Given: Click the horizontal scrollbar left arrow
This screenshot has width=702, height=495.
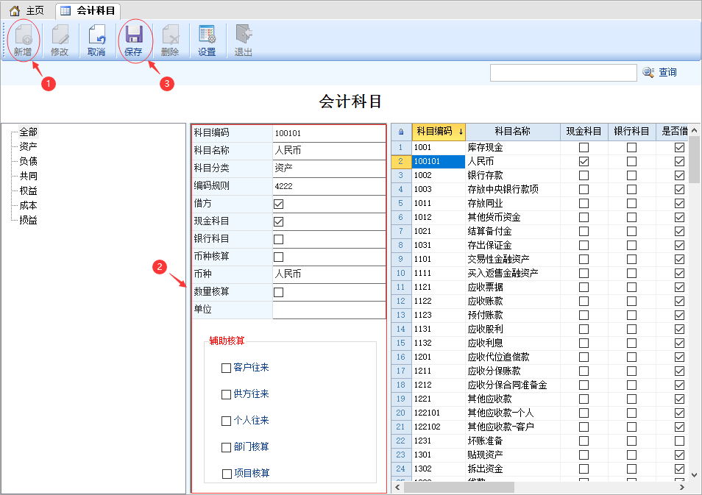Looking at the screenshot, I should [397, 487].
